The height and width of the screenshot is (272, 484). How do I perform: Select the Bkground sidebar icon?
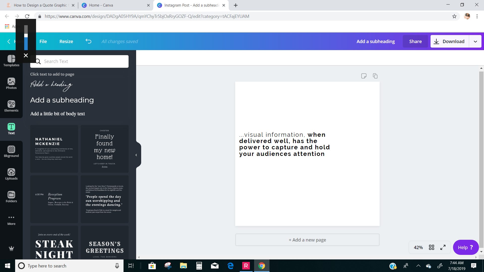pyautogui.click(x=11, y=152)
